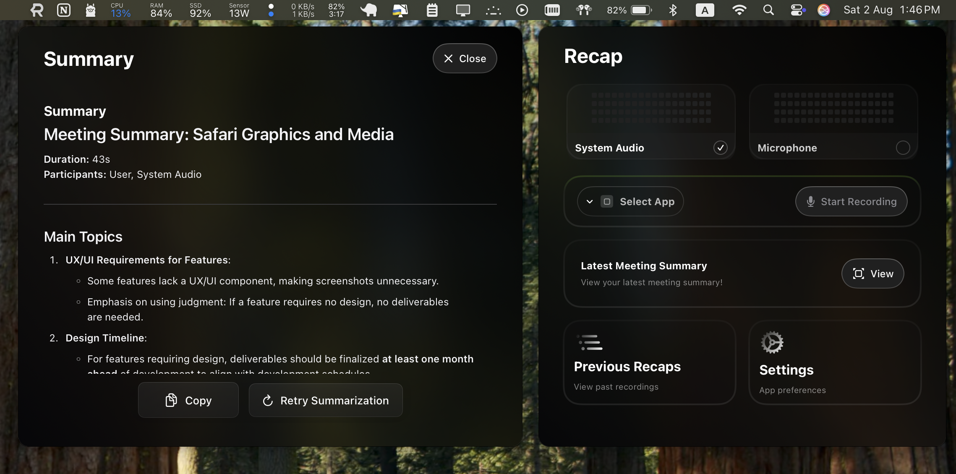Viewport: 956px width, 474px height.
Task: Click the TablePlus elephant menu bar icon
Action: (369, 10)
